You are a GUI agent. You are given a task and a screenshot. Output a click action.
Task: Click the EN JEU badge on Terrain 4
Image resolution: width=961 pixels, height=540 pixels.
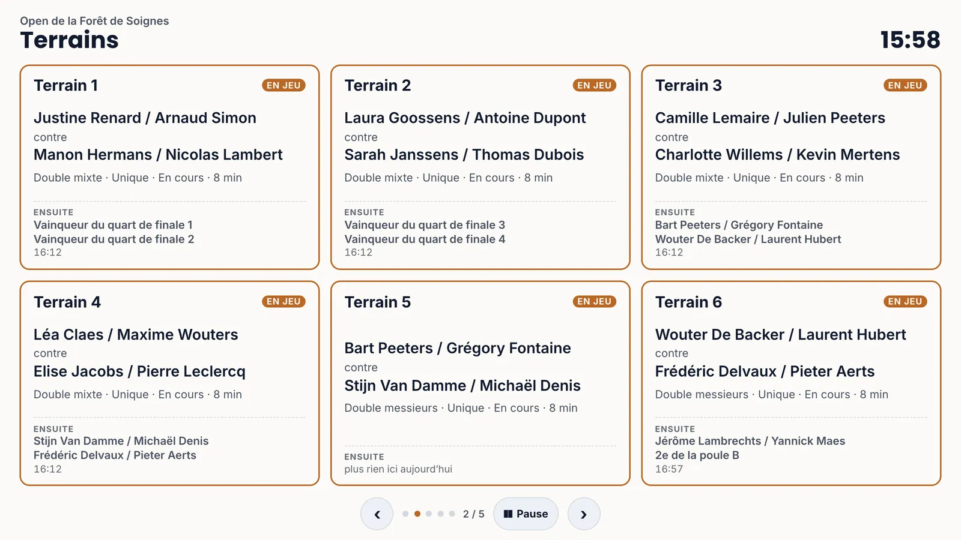point(283,301)
